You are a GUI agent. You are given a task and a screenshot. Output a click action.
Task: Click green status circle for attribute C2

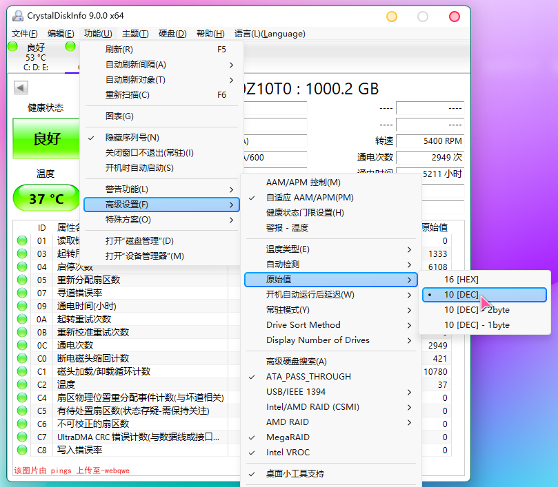pyautogui.click(x=22, y=384)
